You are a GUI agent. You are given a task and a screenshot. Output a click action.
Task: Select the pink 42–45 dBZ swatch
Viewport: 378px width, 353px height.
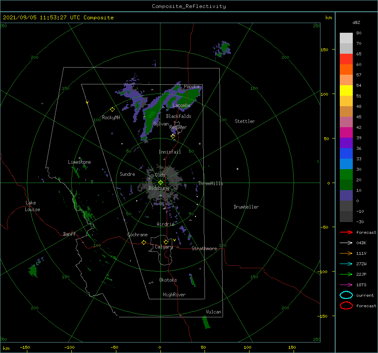(346, 122)
